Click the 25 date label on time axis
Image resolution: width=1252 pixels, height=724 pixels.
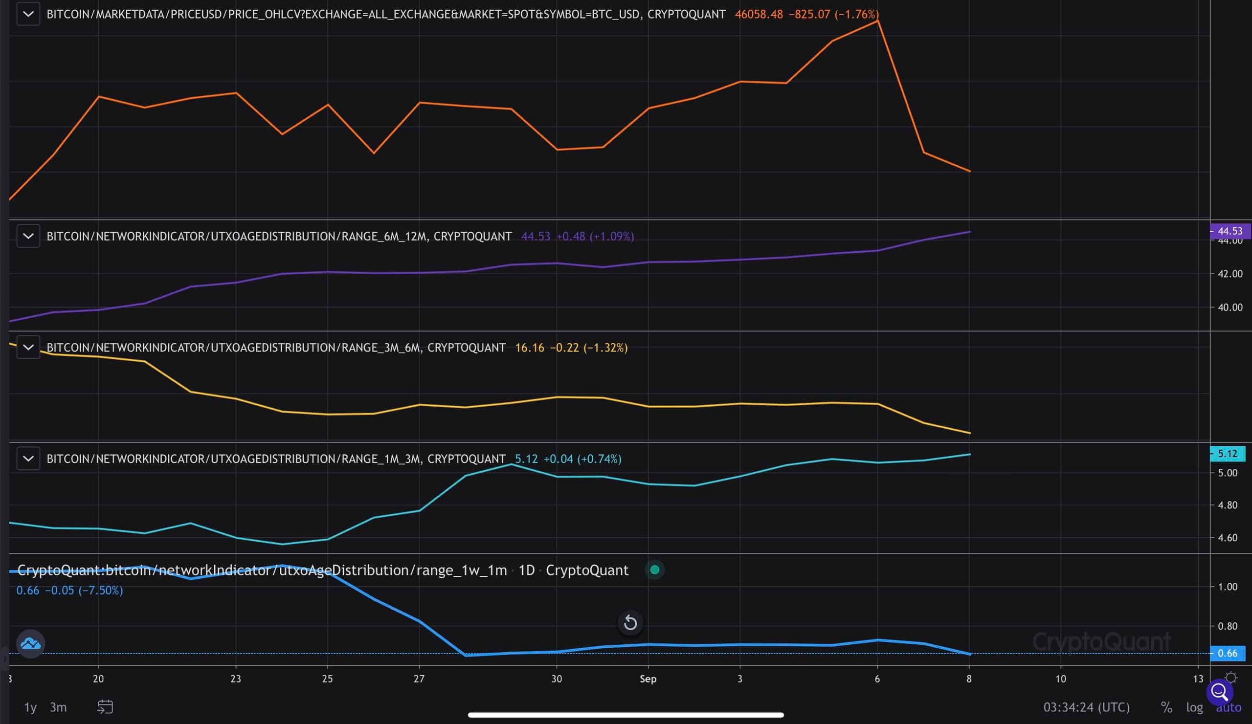tap(327, 679)
